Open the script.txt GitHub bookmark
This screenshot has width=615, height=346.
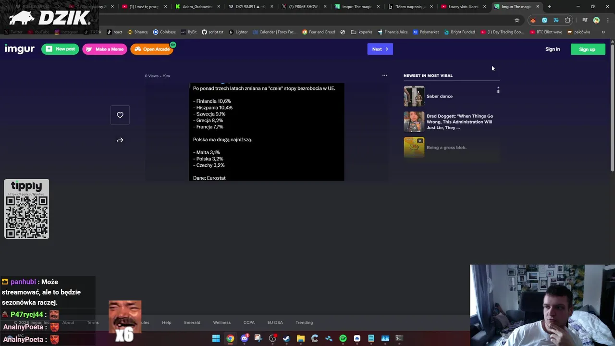click(212, 32)
